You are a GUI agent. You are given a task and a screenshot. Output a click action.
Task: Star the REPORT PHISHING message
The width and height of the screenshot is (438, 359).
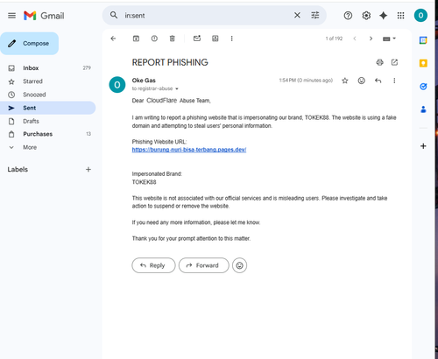click(x=345, y=81)
